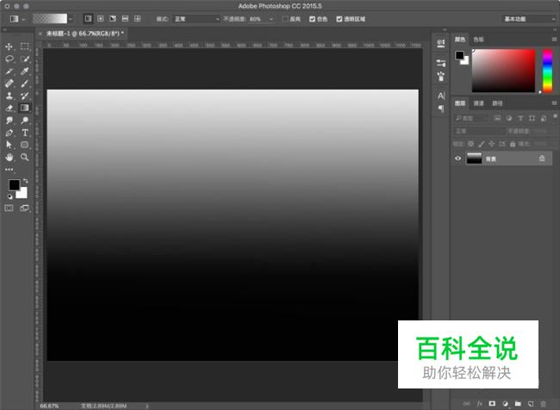This screenshot has width=560, height=410.
Task: Switch to the 色板 (Swatches) tab
Action: [x=478, y=40]
